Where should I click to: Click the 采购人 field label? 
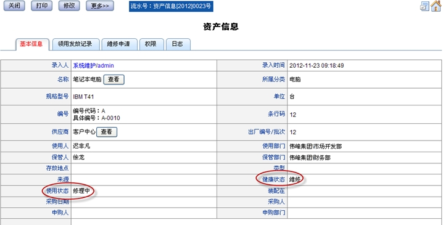(x=276, y=202)
